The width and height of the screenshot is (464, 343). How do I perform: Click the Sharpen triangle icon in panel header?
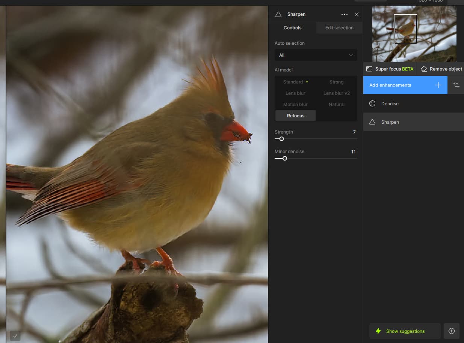click(278, 14)
